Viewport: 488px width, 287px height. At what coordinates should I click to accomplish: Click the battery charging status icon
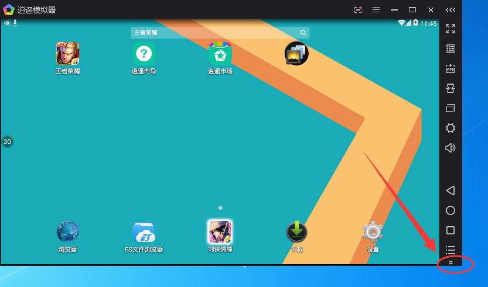pos(415,23)
